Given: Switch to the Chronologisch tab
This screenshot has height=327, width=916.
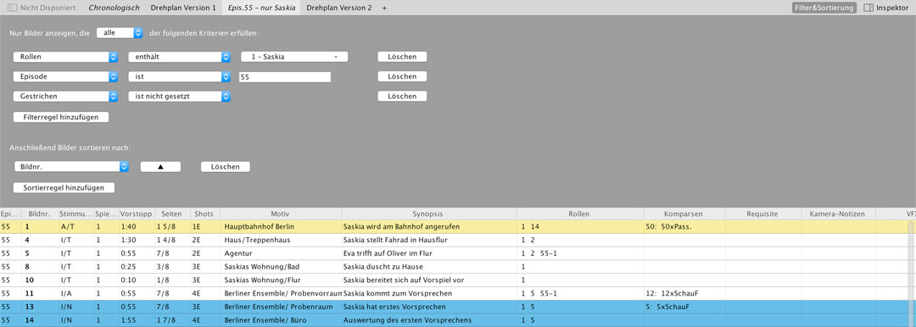Looking at the screenshot, I should click(114, 8).
